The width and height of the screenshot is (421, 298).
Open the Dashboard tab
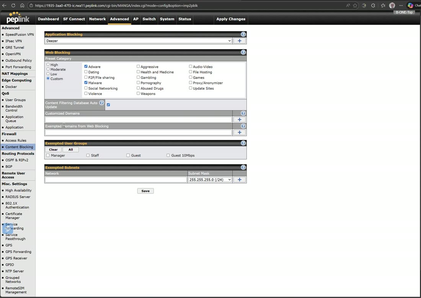coord(48,19)
